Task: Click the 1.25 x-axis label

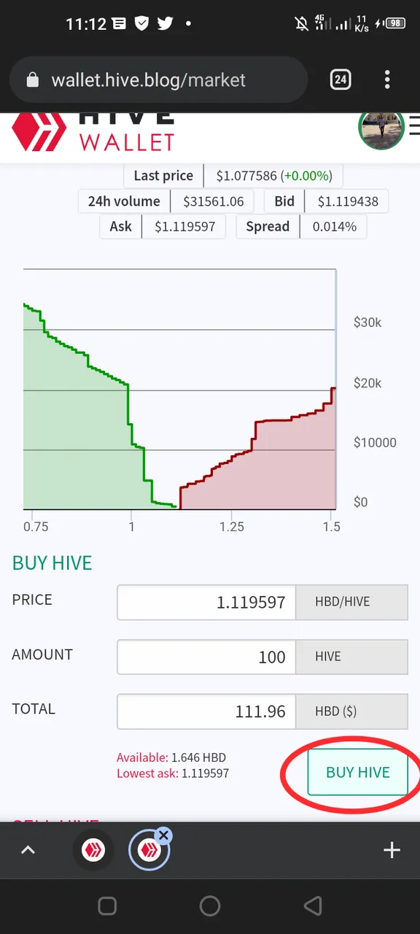Action: coord(231,527)
